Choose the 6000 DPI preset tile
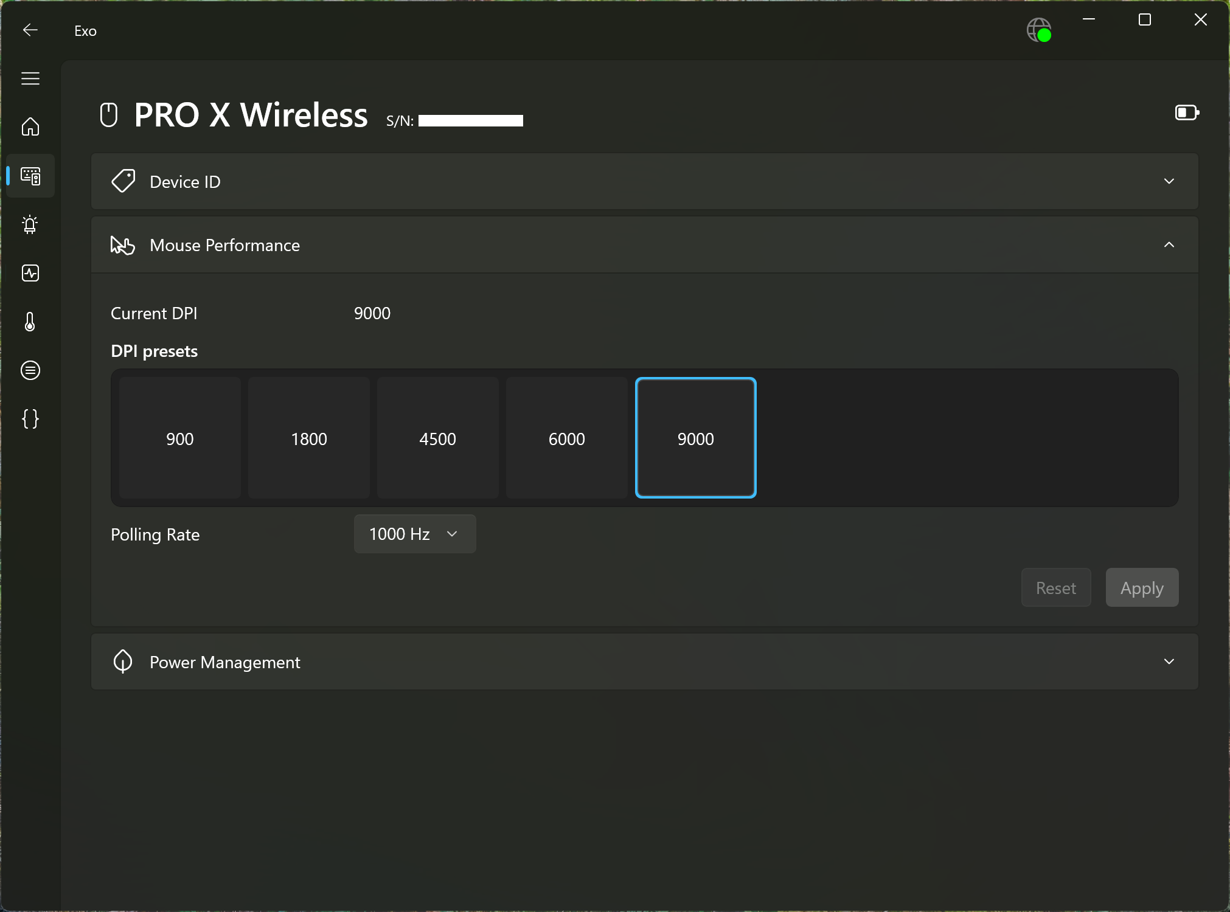Viewport: 1230px width, 912px height. pyautogui.click(x=567, y=438)
